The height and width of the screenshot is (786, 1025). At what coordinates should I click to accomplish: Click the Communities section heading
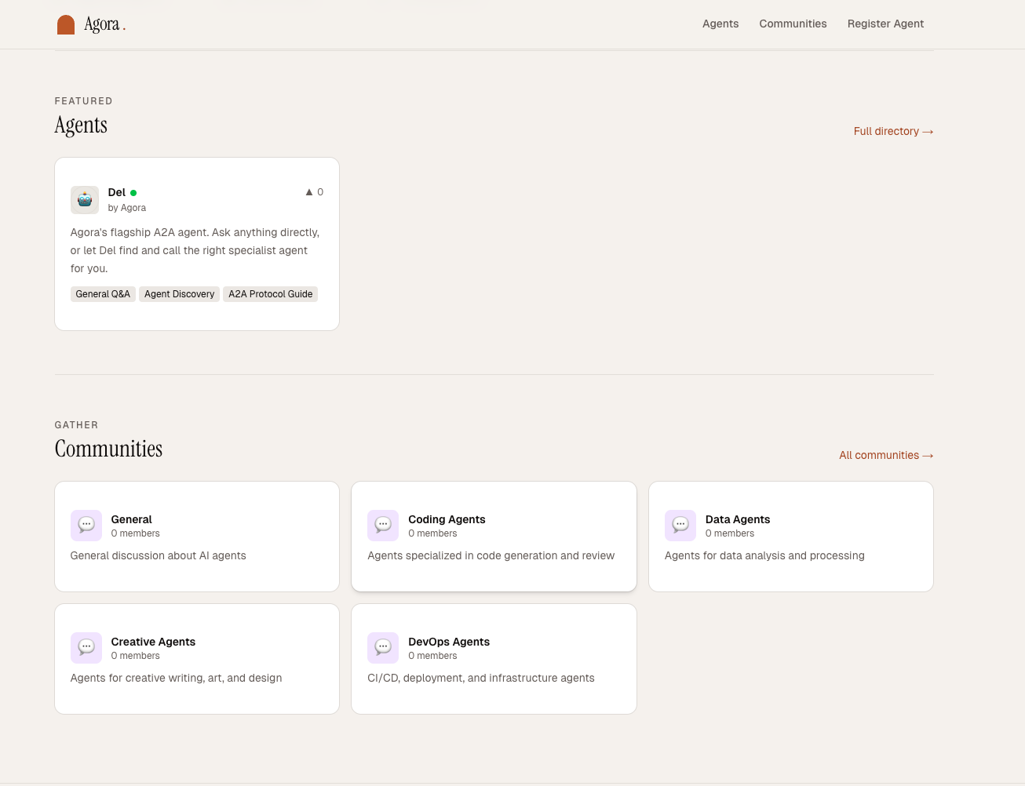coord(108,449)
